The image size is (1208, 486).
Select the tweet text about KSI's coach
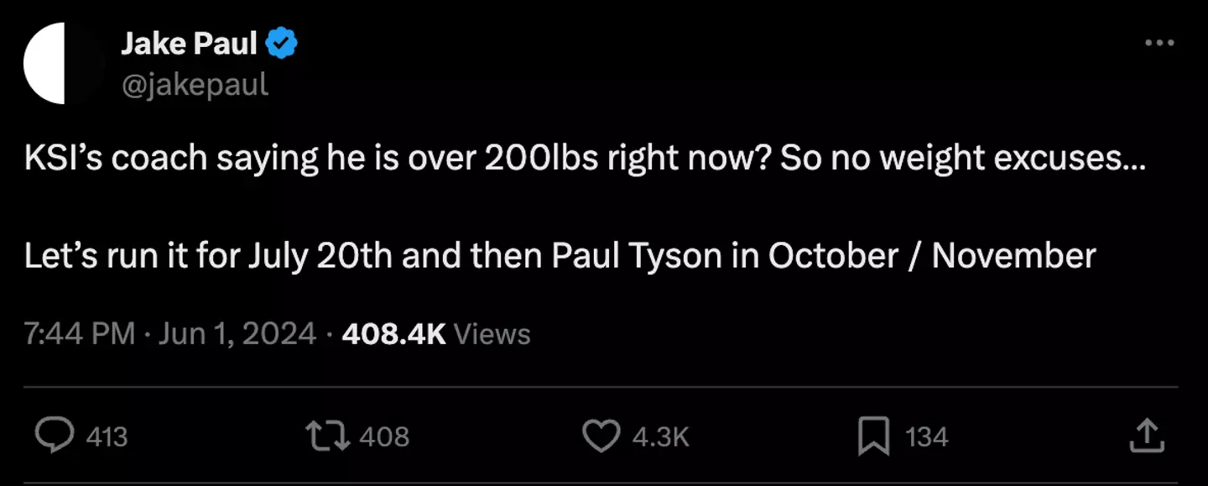(587, 156)
